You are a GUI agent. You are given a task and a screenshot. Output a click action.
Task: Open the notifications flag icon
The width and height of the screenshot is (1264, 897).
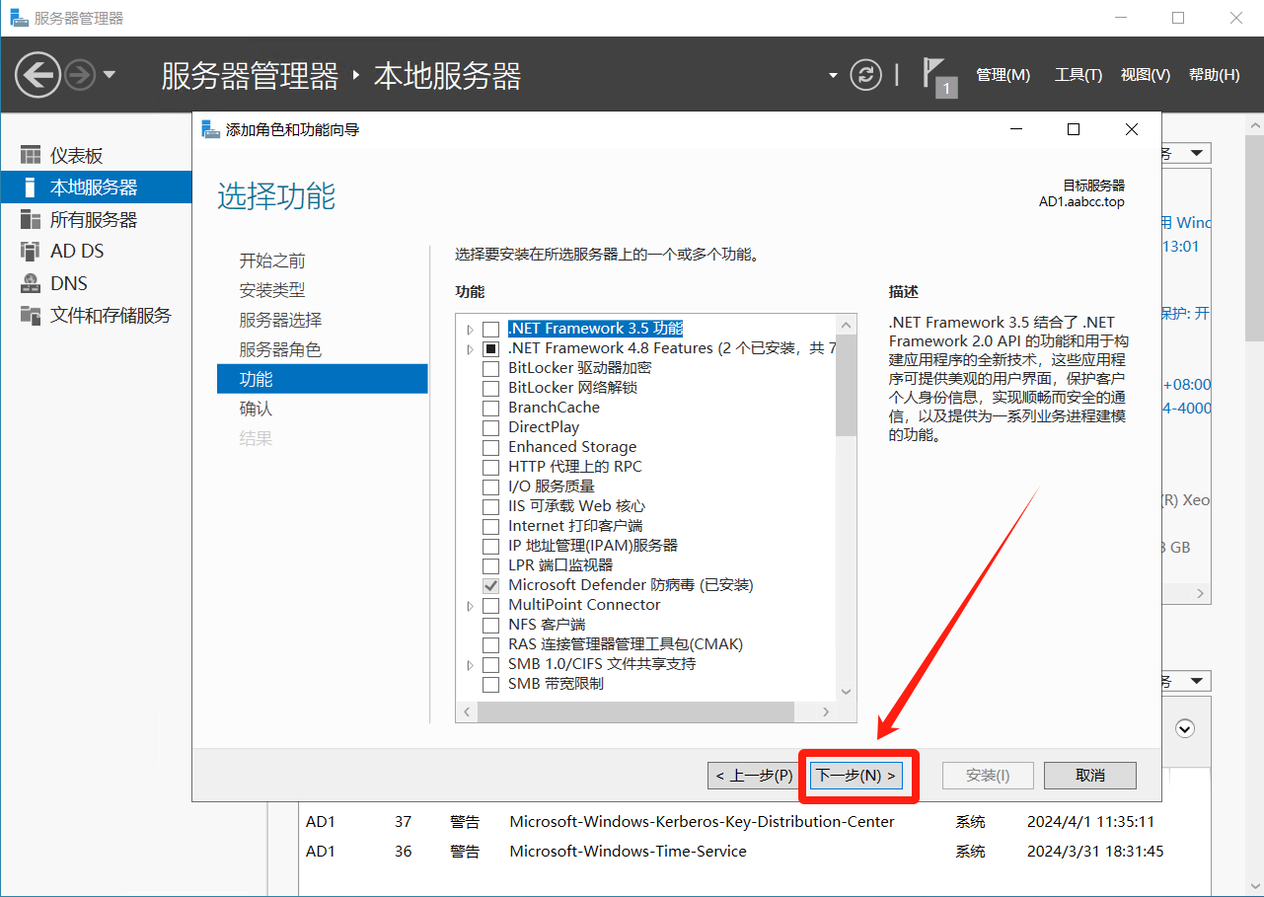click(934, 75)
